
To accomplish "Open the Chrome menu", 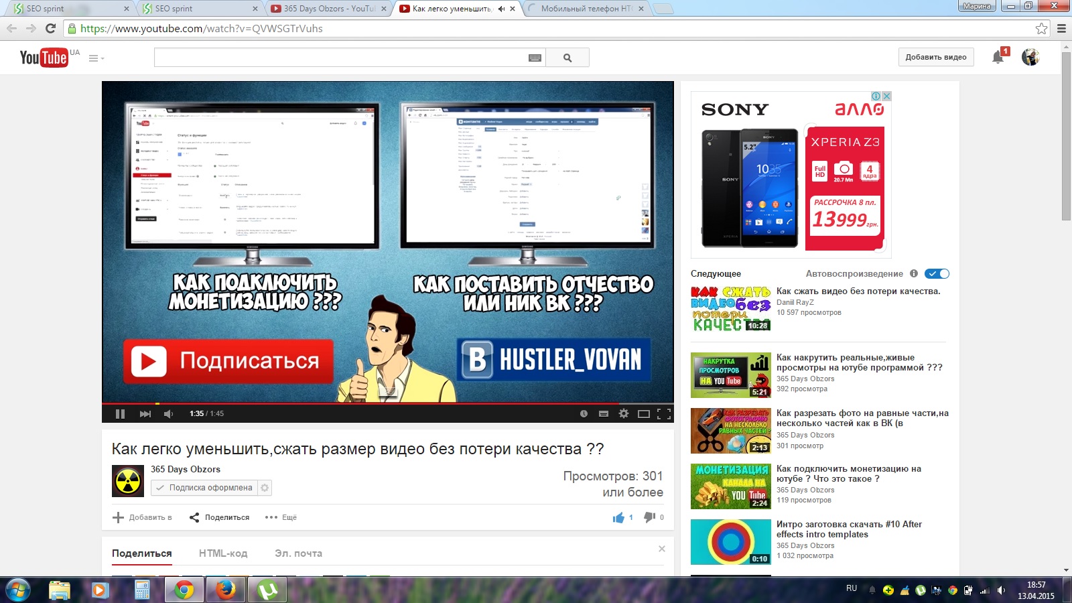I will pos(1061,28).
